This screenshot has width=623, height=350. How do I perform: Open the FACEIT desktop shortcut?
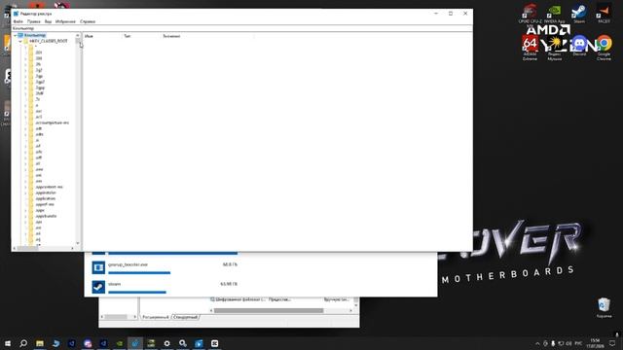(604, 14)
